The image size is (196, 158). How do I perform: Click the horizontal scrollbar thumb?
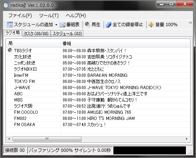pyautogui.click(x=47, y=139)
